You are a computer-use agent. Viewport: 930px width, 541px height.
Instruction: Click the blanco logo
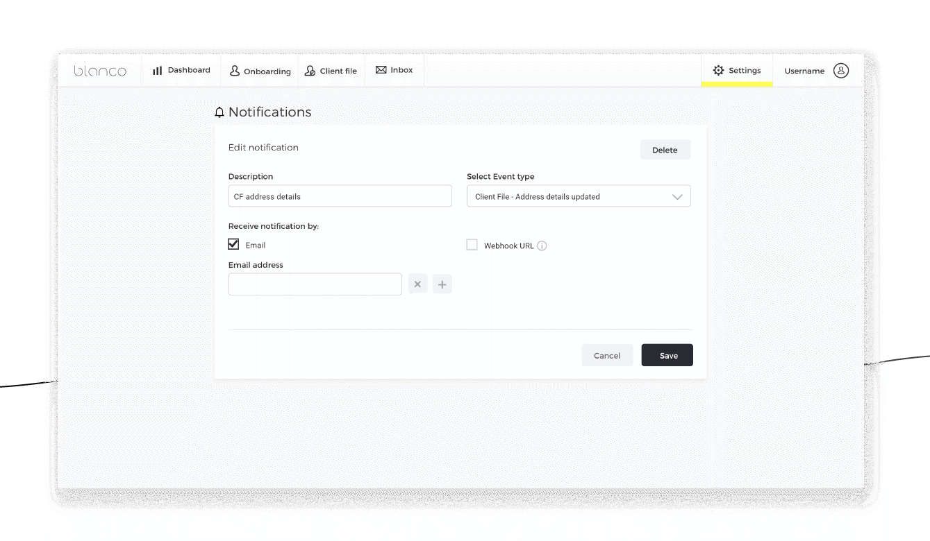(100, 71)
